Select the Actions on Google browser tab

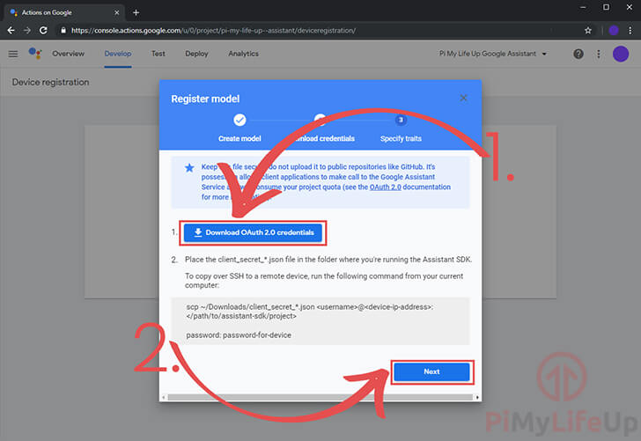[64, 12]
